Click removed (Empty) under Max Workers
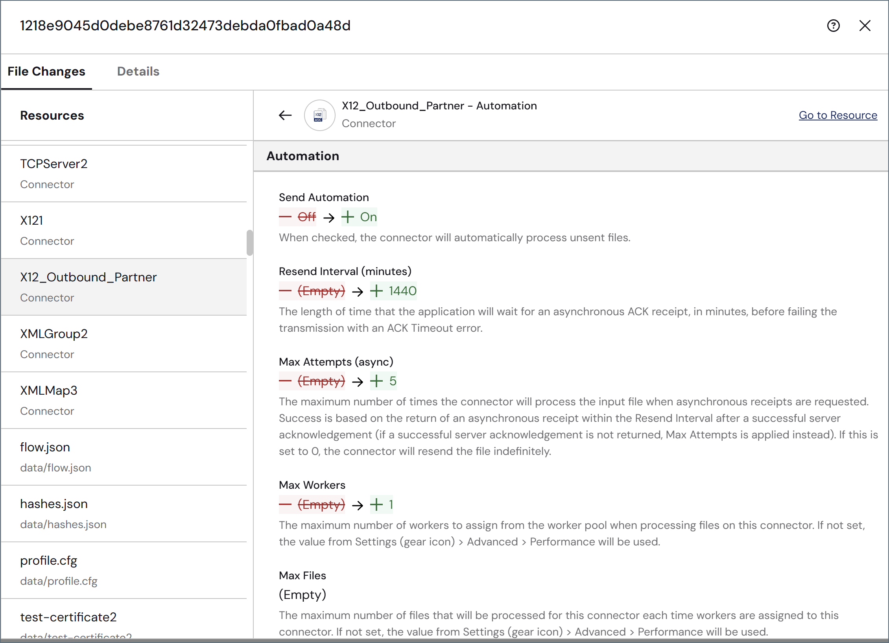The image size is (889, 643). (312, 505)
